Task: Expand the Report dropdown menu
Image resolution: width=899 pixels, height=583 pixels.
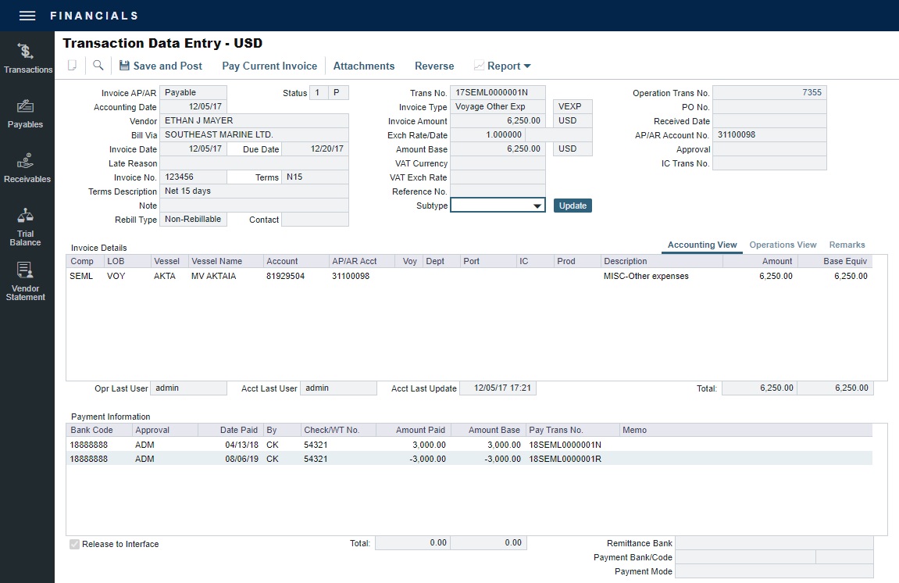Action: (x=502, y=66)
